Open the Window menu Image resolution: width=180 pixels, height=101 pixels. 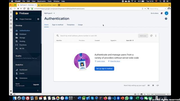56,1
